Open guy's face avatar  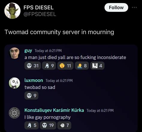click(14, 53)
